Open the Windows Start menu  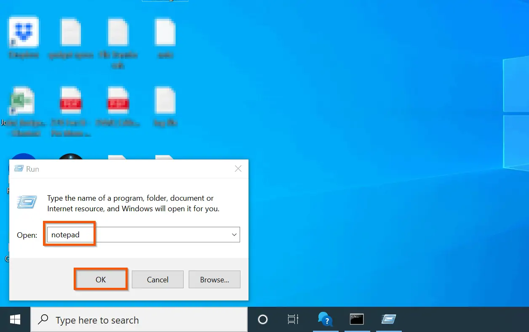(15, 320)
